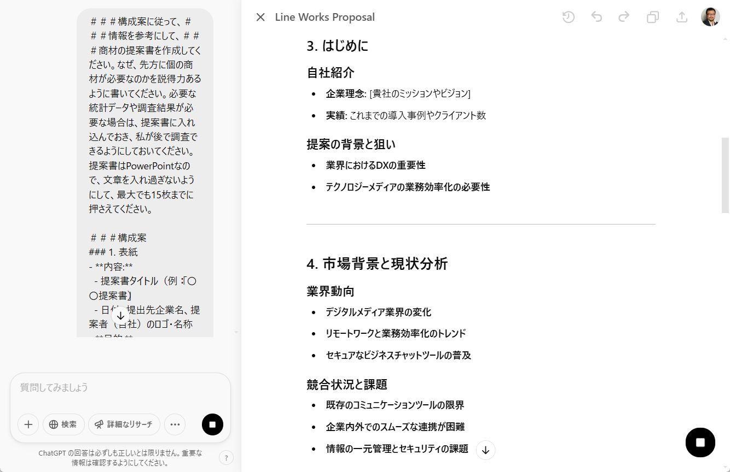This screenshot has width=730, height=472.
Task: Click the heading 4. 市場背景と現状分析
Action: (x=377, y=264)
